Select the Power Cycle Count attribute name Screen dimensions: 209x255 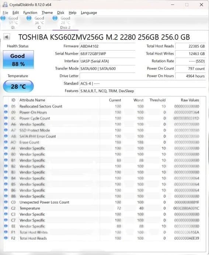coord(35,118)
